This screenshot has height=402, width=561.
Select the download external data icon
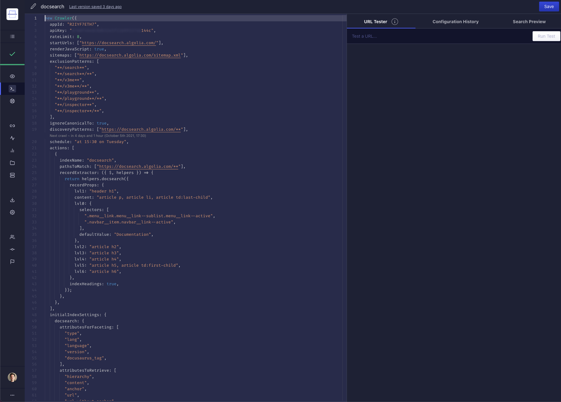[x=12, y=200]
